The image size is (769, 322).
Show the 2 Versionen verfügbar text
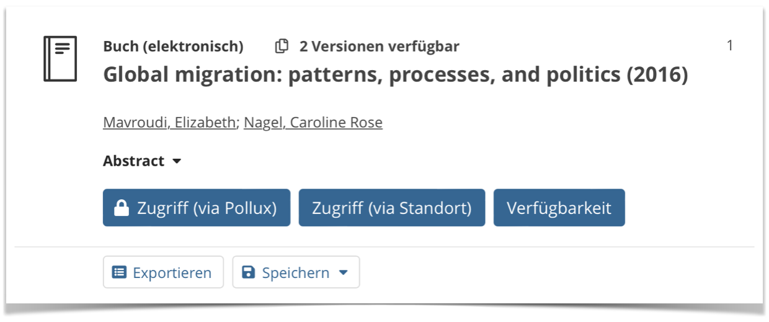(380, 46)
